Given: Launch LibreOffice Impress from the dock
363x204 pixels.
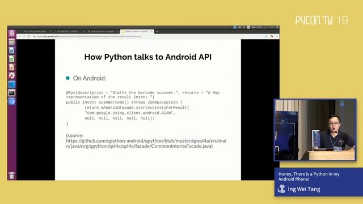Looking at the screenshot, I should click(11, 67).
